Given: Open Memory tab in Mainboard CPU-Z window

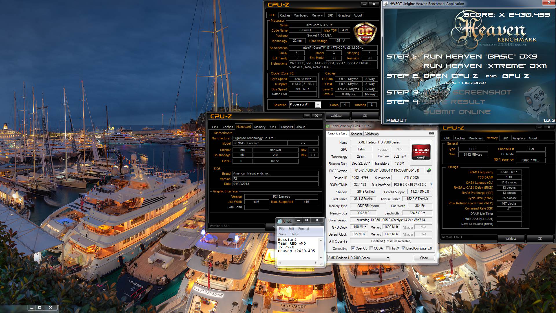Looking at the screenshot, I should (260, 127).
